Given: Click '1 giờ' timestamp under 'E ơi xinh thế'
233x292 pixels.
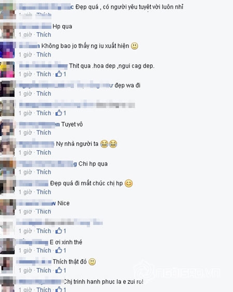Looking at the screenshot, I should coord(25,251).
